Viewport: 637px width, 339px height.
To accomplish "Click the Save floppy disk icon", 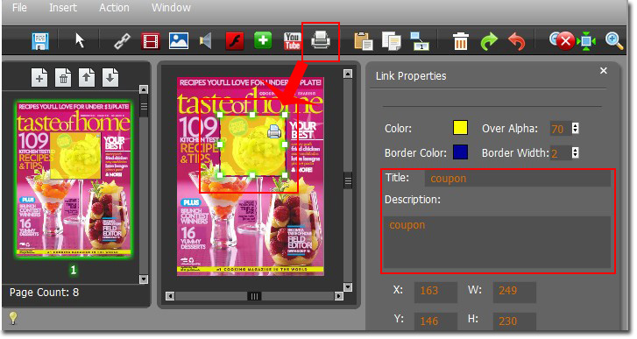I will coord(40,41).
